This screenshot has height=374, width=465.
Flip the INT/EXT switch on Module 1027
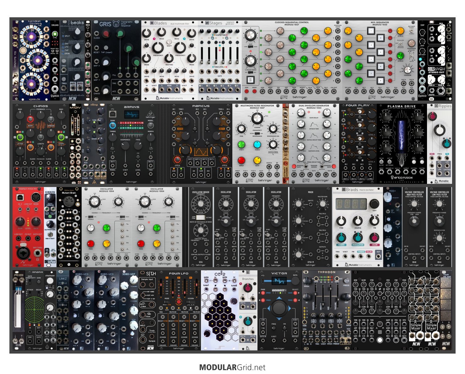[250, 72]
